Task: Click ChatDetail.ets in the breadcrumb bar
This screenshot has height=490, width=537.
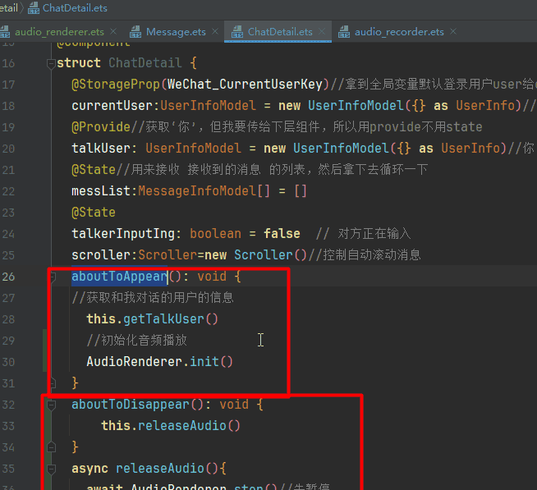Action: coord(75,8)
